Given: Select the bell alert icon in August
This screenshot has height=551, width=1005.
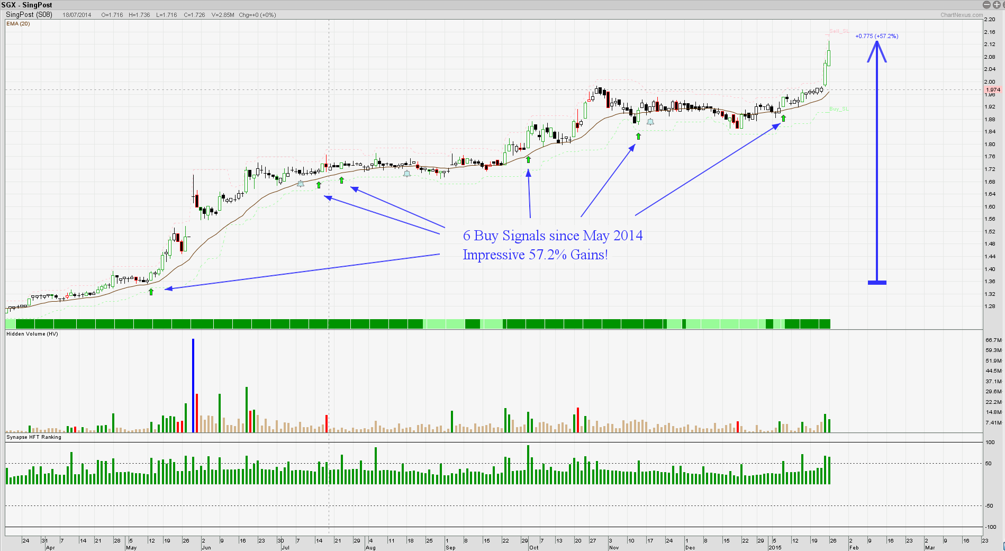Looking at the screenshot, I should coord(406,173).
